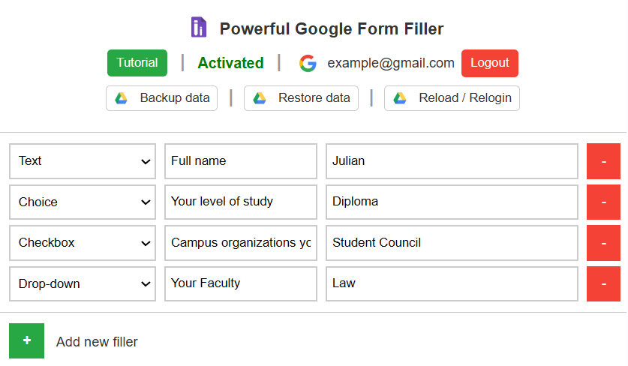Open the Tutorial

click(137, 63)
